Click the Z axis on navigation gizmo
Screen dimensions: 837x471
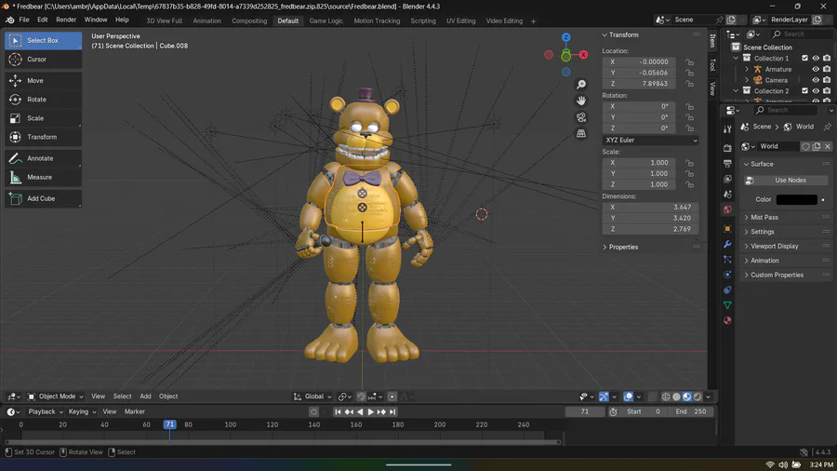coord(565,37)
